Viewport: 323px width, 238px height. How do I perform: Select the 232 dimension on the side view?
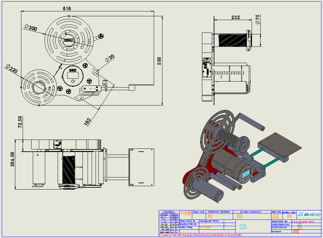click(x=235, y=18)
